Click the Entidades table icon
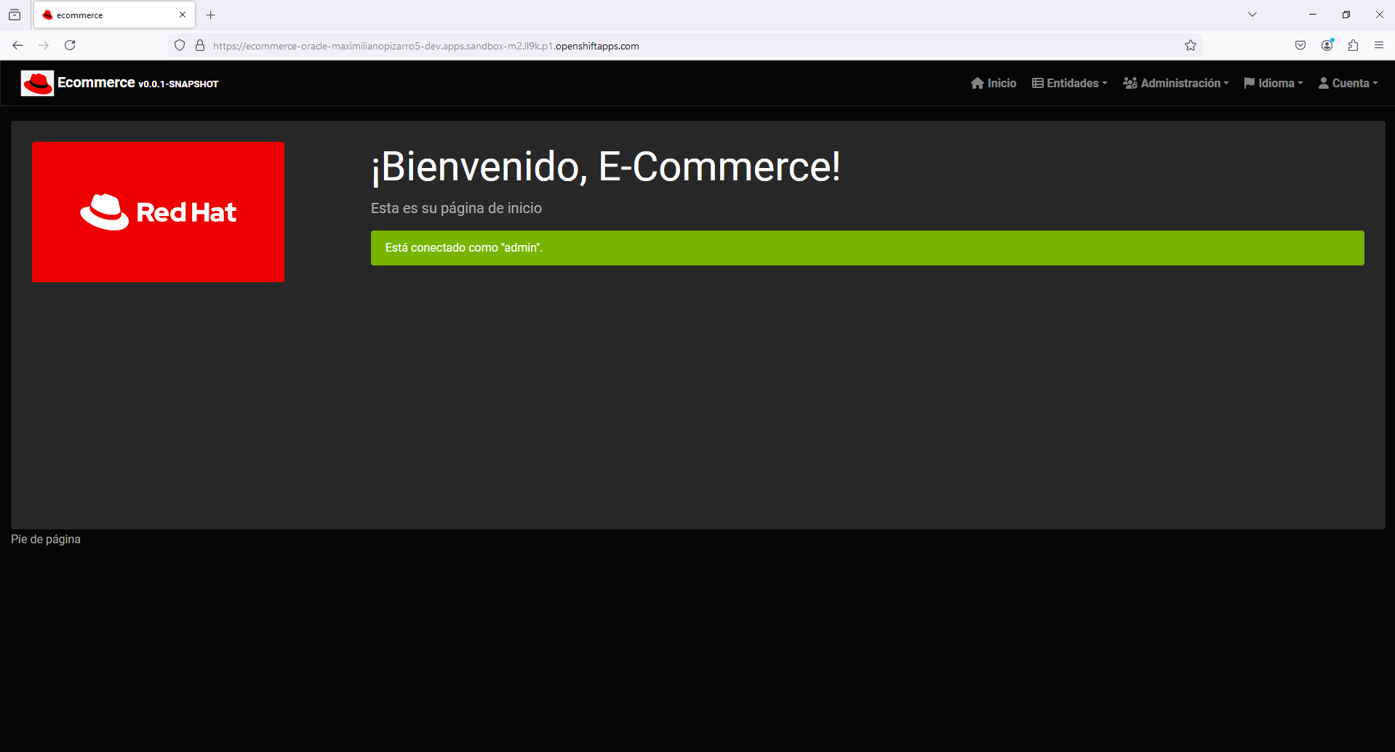 tap(1038, 83)
